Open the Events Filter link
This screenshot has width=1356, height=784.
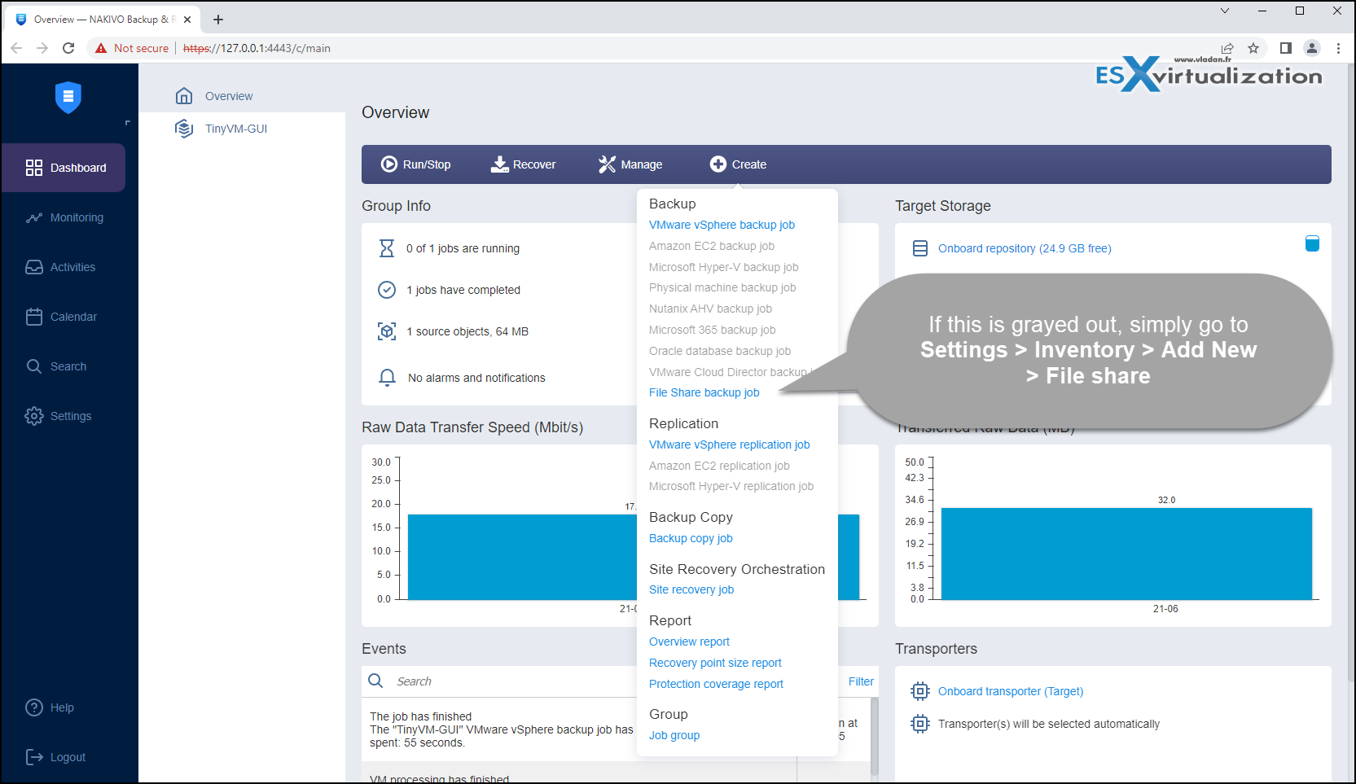point(861,681)
